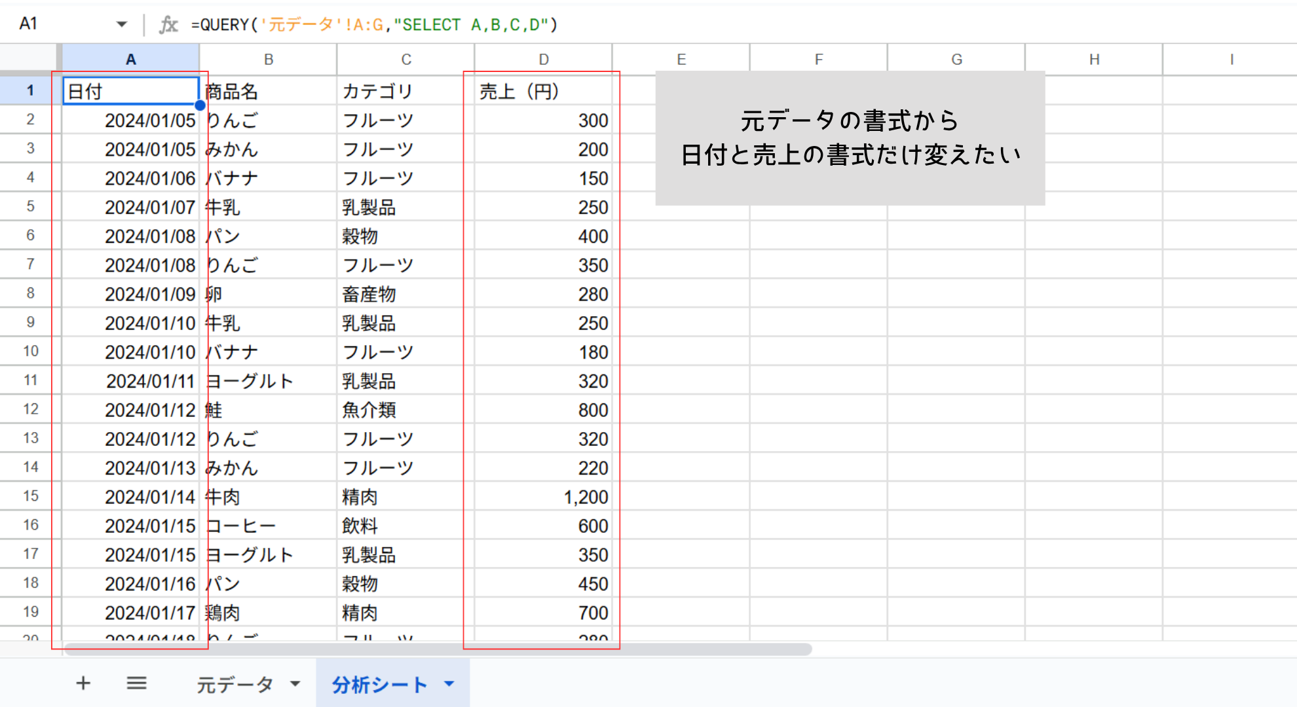Select column D header
The width and height of the screenshot is (1297, 707).
(544, 60)
